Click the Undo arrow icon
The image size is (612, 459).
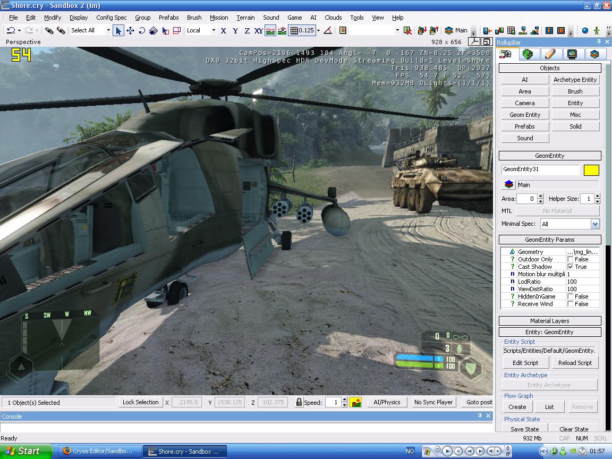pyautogui.click(x=11, y=30)
